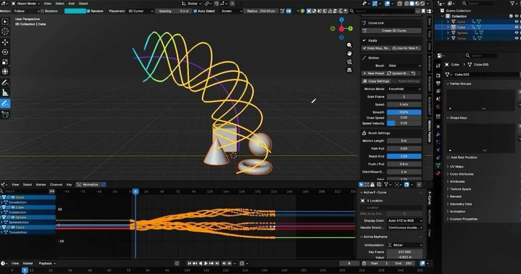This screenshot has height=274, width=521.
Task: Open Display Color Auto XYZ to RGB dropdown
Action: [x=405, y=221]
